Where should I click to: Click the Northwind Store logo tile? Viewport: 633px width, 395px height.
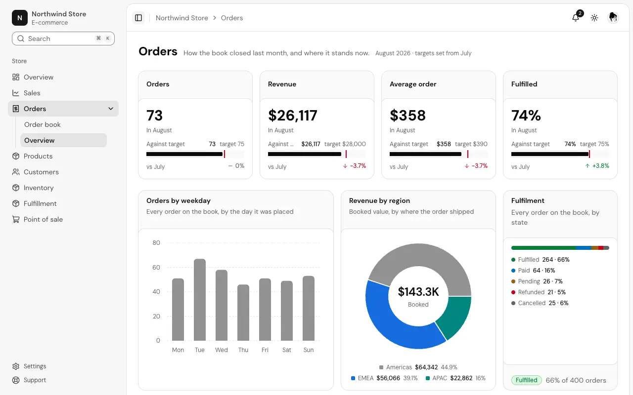pyautogui.click(x=20, y=18)
